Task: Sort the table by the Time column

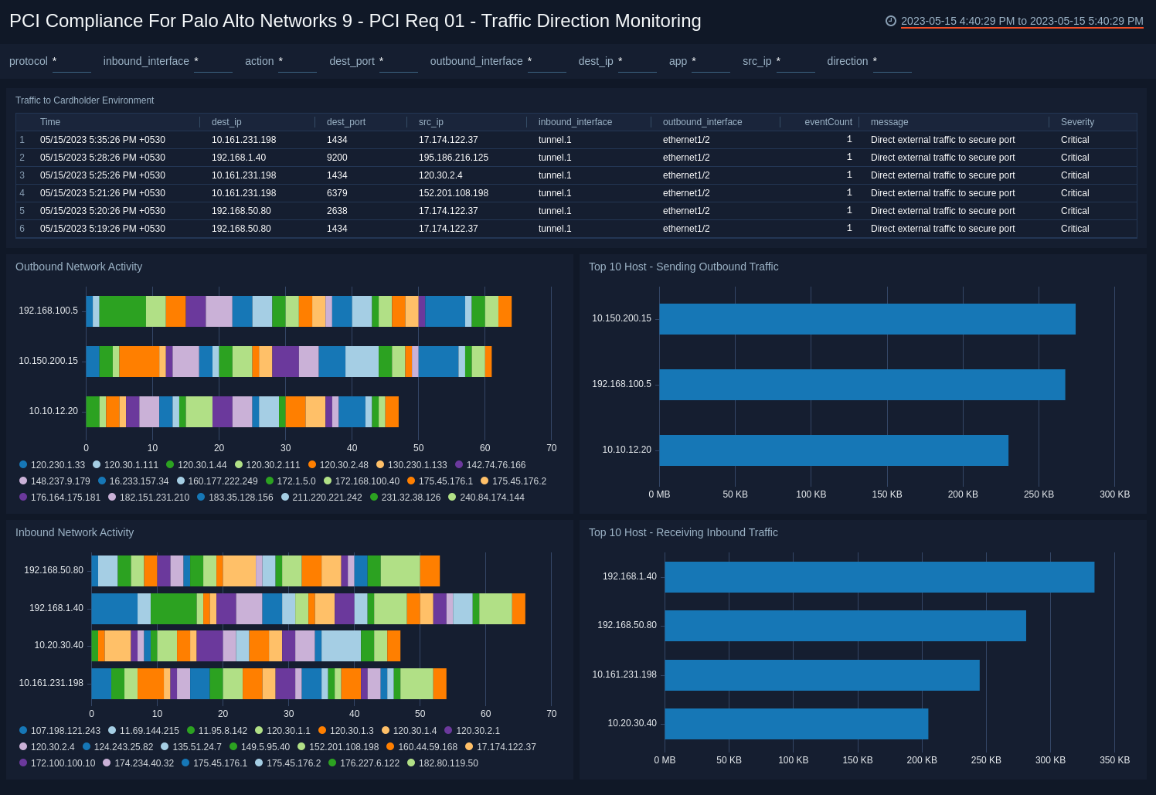Action: [x=50, y=122]
